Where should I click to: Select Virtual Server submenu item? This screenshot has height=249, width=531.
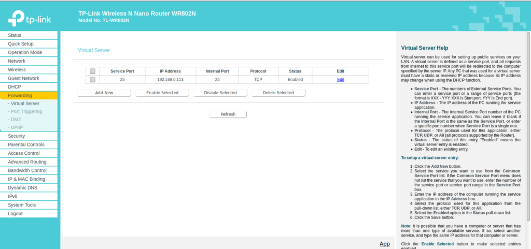(25, 104)
